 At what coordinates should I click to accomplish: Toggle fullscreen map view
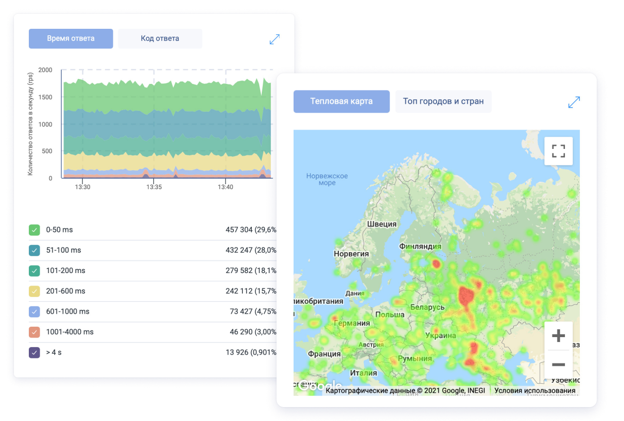coord(558,151)
